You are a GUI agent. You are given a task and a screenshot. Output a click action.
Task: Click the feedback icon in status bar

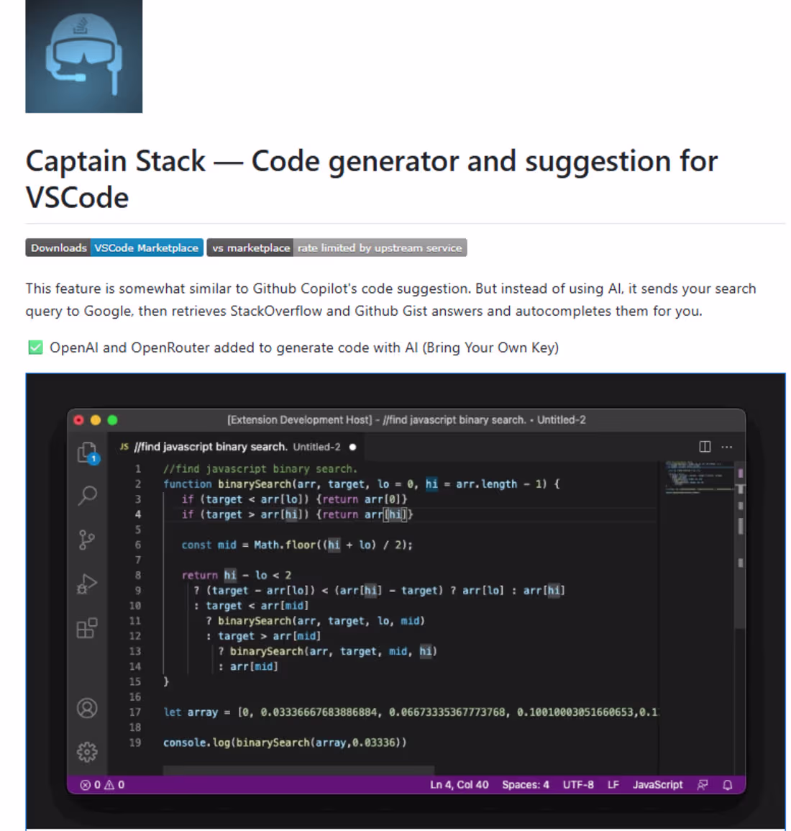[703, 785]
